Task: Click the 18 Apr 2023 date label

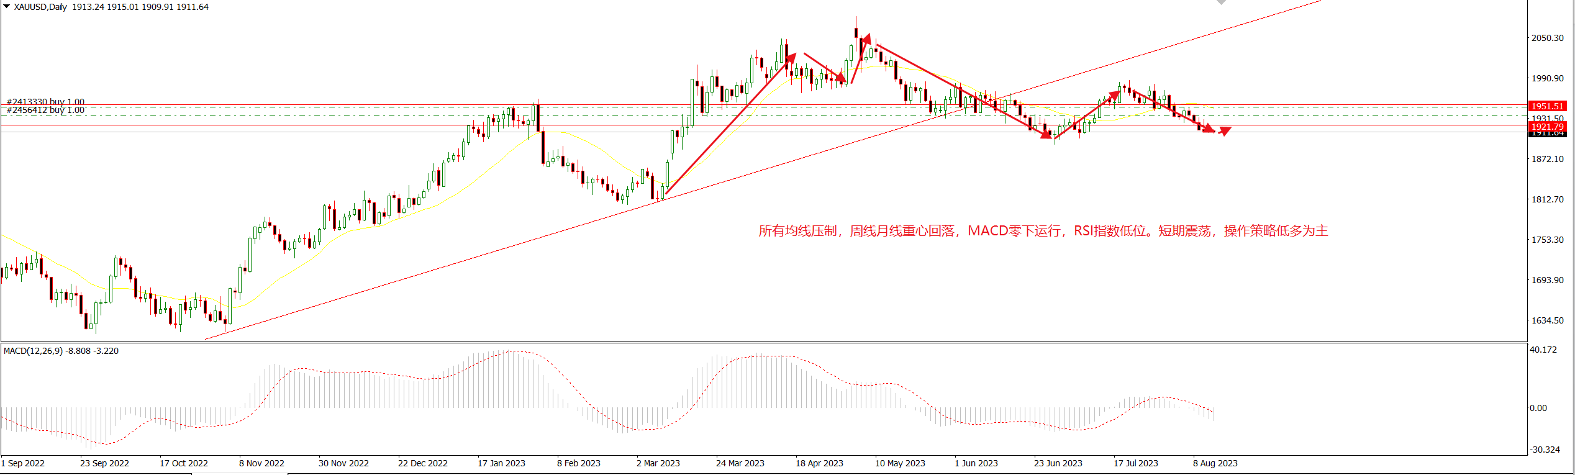Action: [x=820, y=463]
